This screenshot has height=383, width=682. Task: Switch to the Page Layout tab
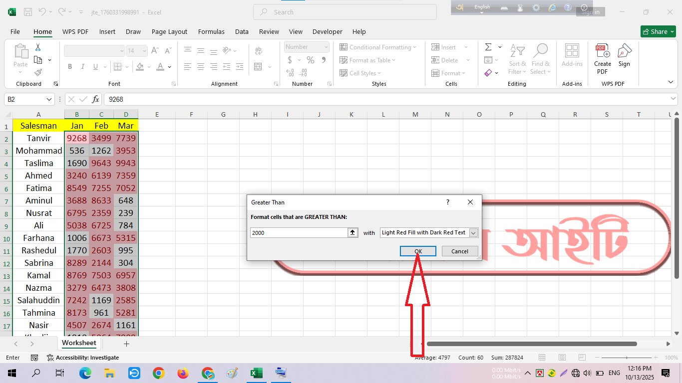click(x=169, y=31)
